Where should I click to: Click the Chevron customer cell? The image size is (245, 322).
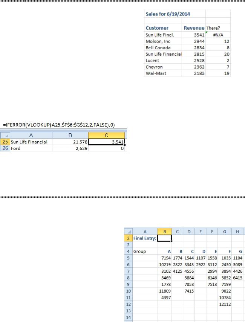pyautogui.click(x=163, y=67)
